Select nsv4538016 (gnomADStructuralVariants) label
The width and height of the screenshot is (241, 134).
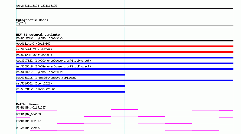46,78
